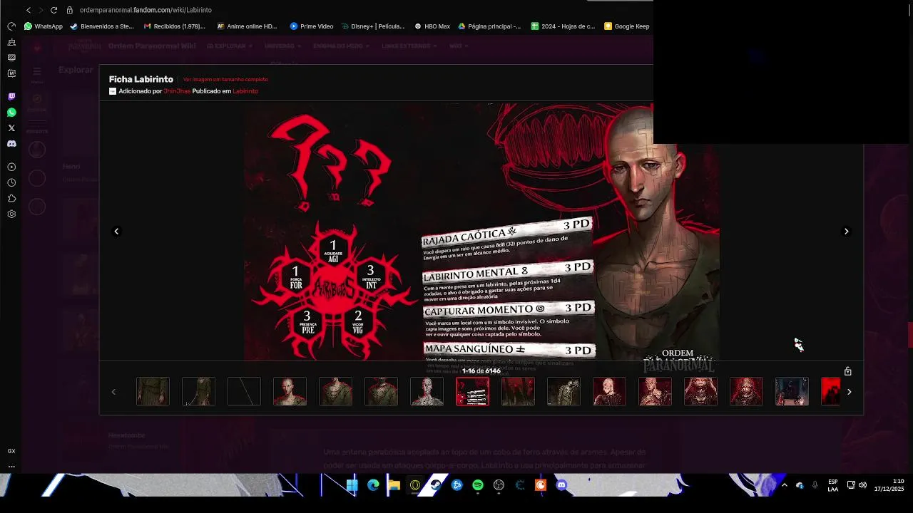913x513 pixels.
Task: Open the GX Cleaner sidebar icon
Action: [x=11, y=42]
